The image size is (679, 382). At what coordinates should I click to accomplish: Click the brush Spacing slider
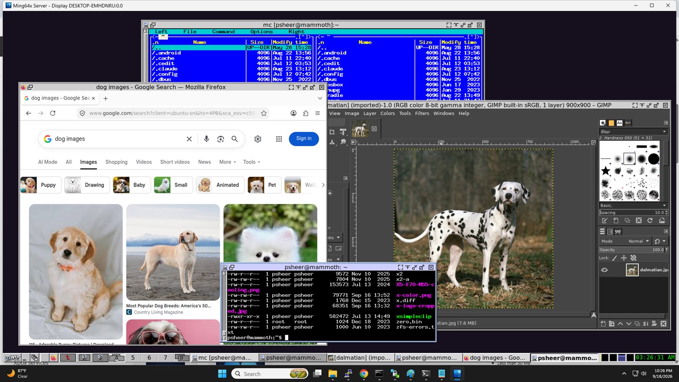(633, 213)
